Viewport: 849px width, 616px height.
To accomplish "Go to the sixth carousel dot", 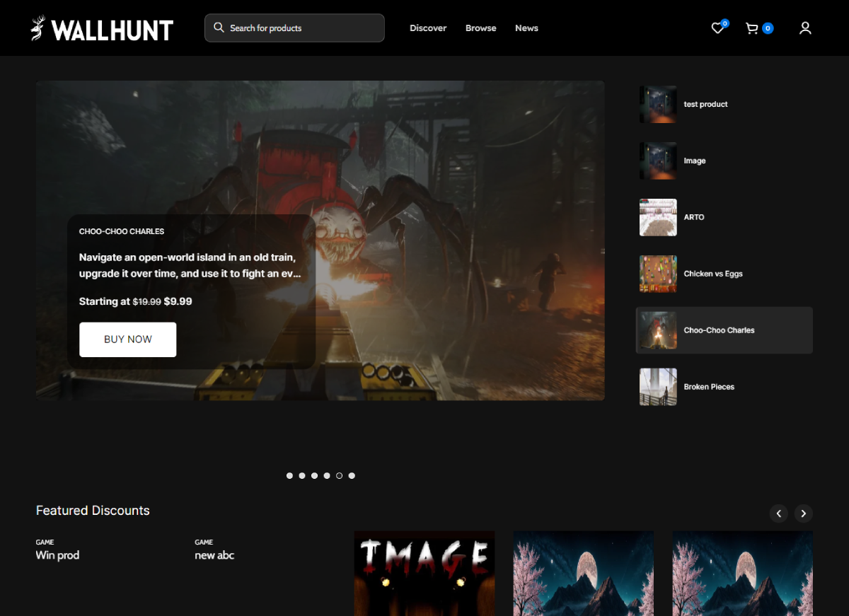I will point(352,476).
